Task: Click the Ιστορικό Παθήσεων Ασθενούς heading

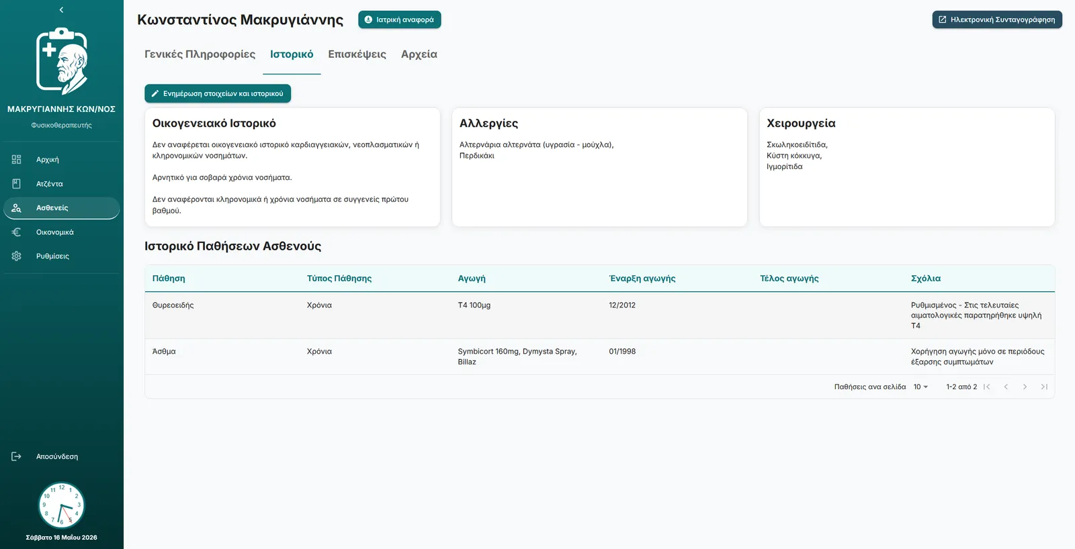Action: pos(232,246)
